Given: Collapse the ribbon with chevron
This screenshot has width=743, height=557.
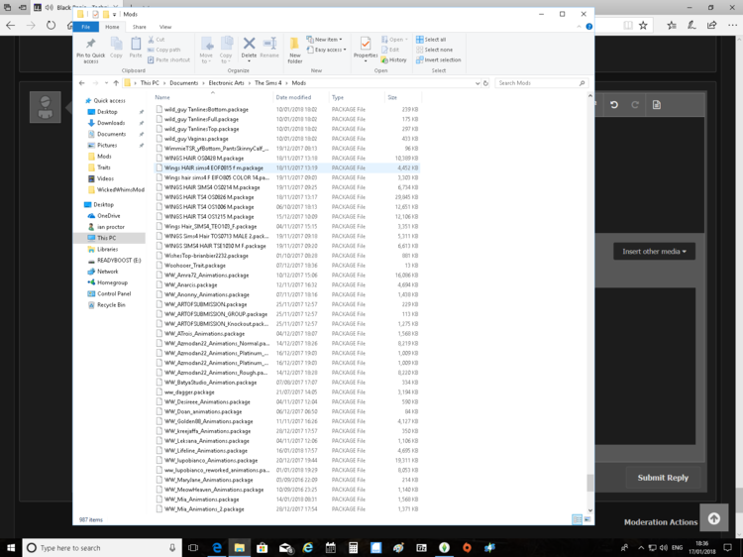Looking at the screenshot, I should pos(579,27).
